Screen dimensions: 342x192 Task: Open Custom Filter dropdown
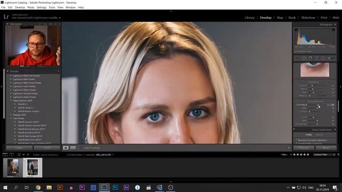point(324,155)
